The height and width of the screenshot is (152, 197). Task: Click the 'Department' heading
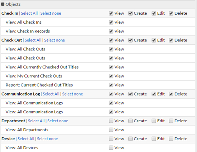point(13,121)
